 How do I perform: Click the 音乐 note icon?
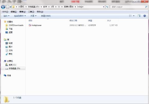(x=7, y=54)
